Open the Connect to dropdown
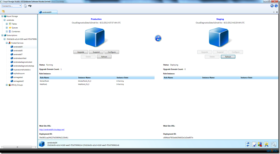280x154 pixels. tap(12, 6)
